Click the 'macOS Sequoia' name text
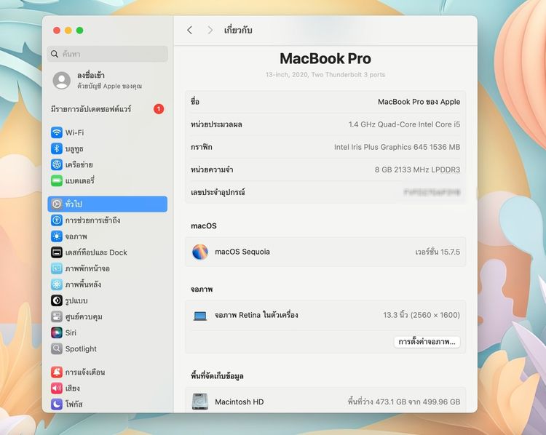546x435 pixels. 242,252
